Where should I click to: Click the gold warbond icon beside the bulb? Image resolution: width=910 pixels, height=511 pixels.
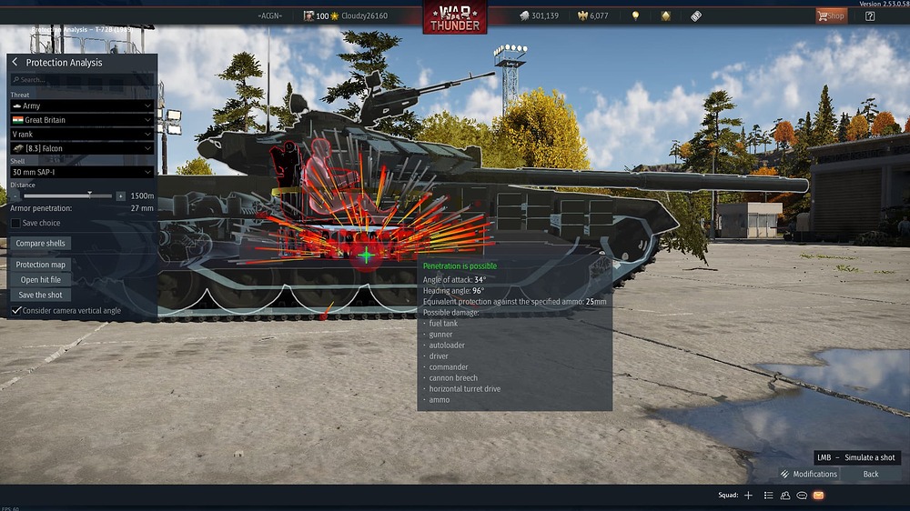coord(666,15)
